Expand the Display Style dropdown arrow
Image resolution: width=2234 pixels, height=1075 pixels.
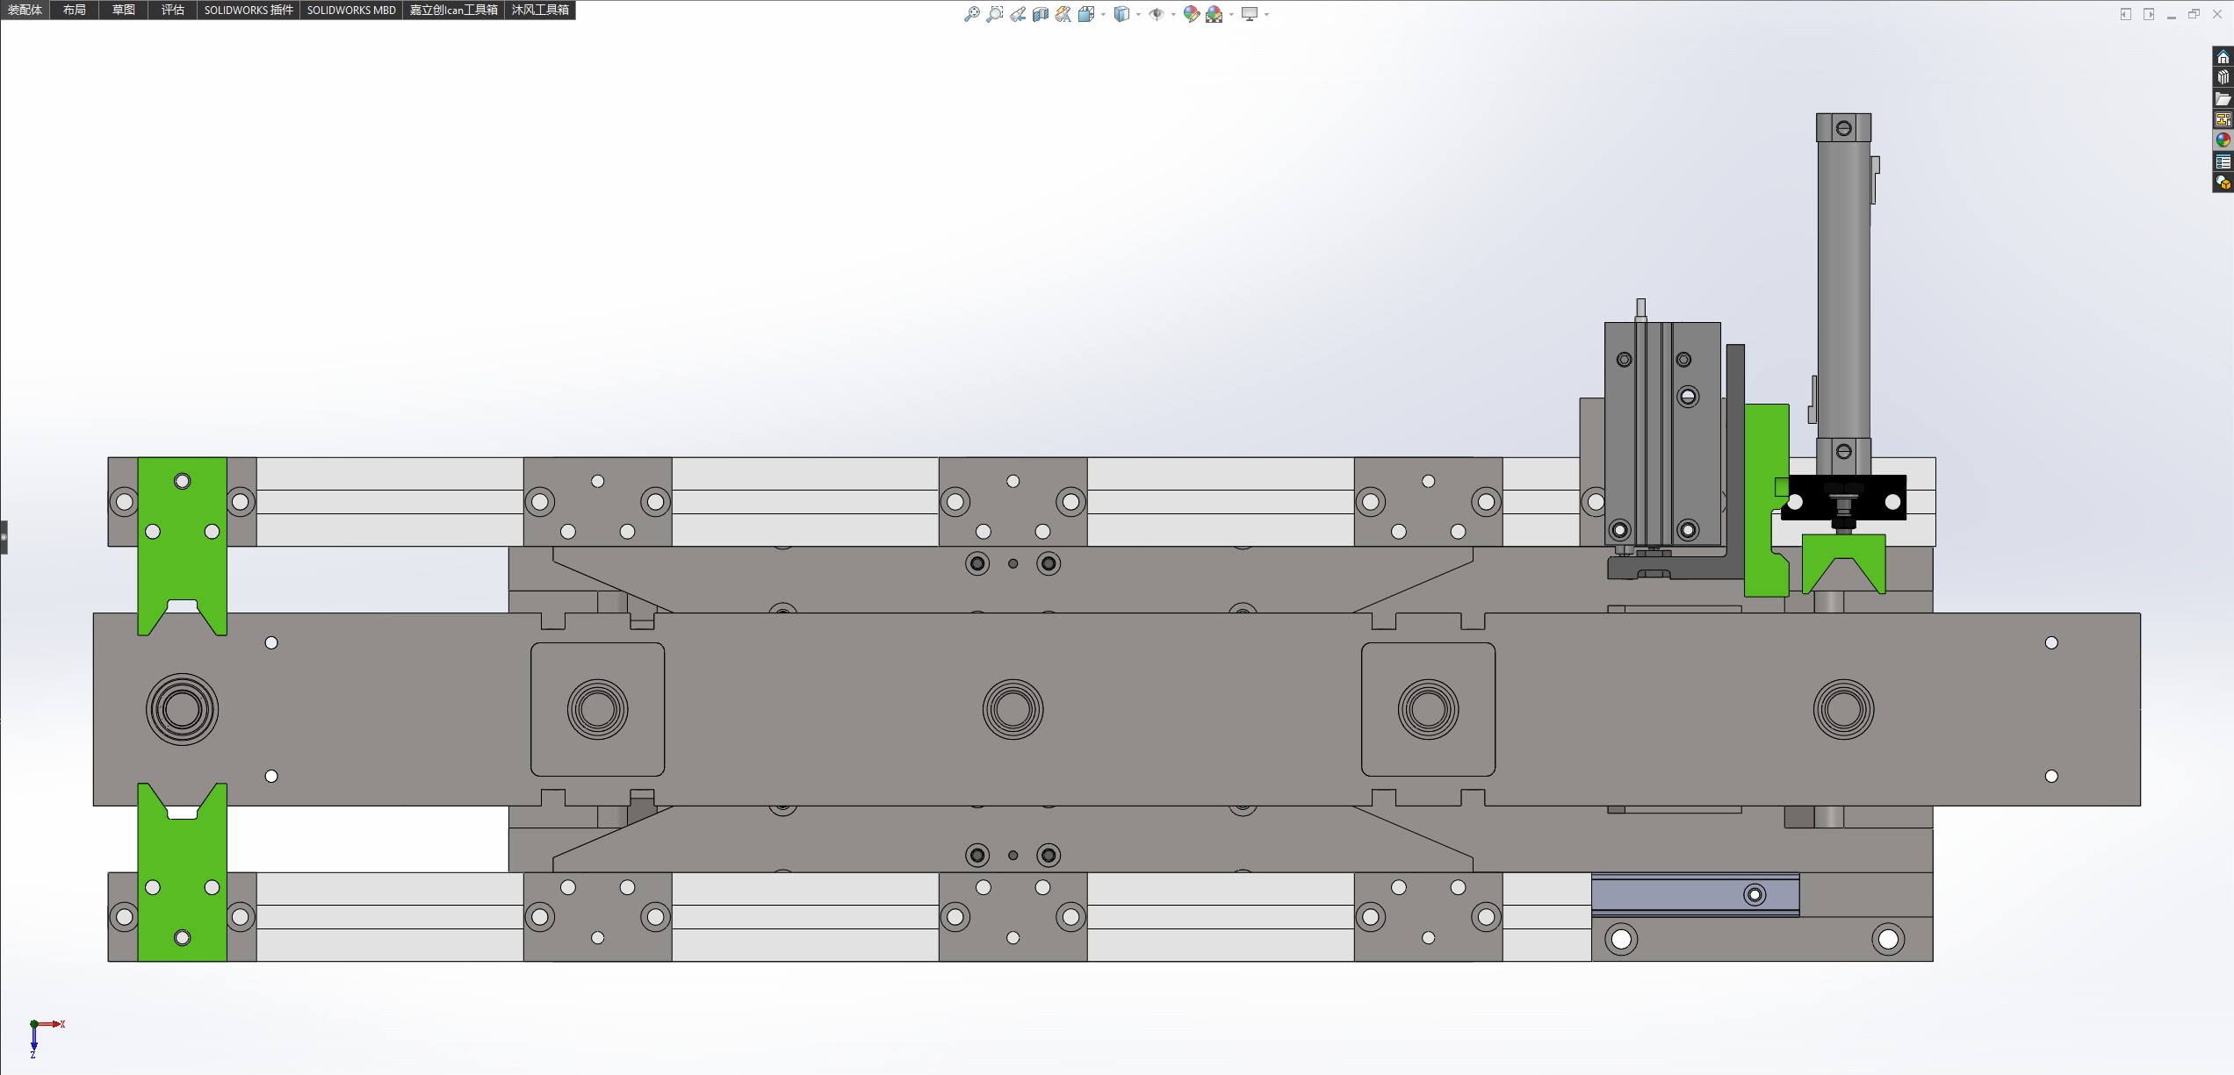pos(1138,14)
